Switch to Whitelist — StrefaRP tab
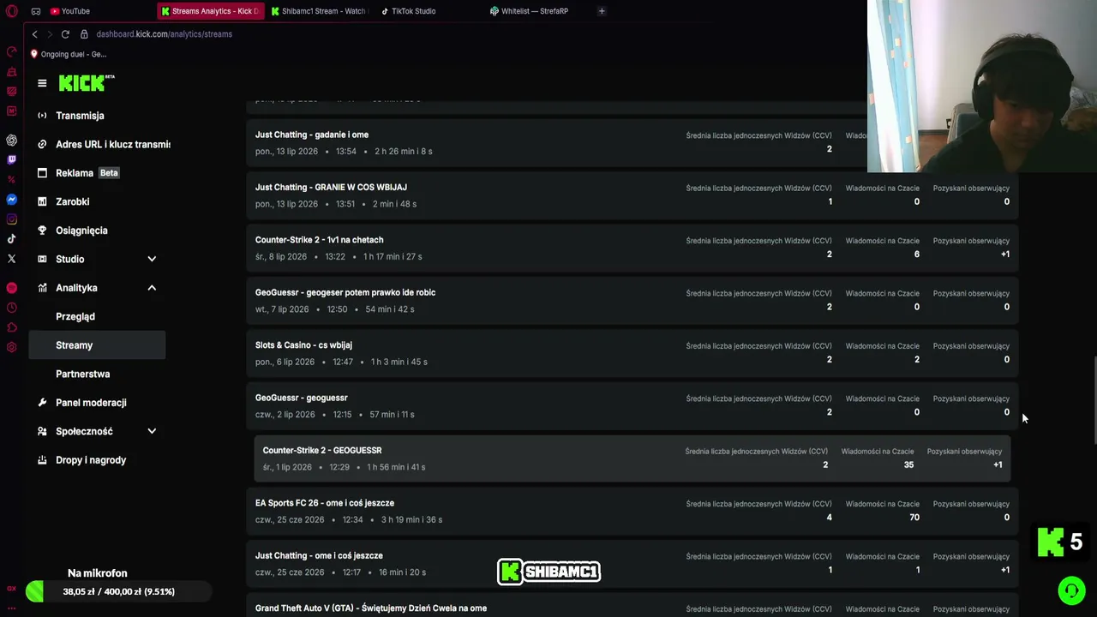 click(x=530, y=11)
